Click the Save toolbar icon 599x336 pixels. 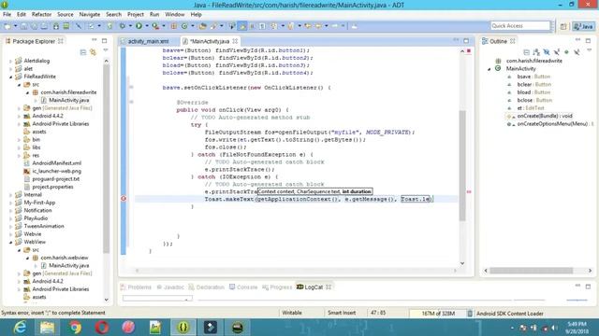pyautogui.click(x=23, y=26)
